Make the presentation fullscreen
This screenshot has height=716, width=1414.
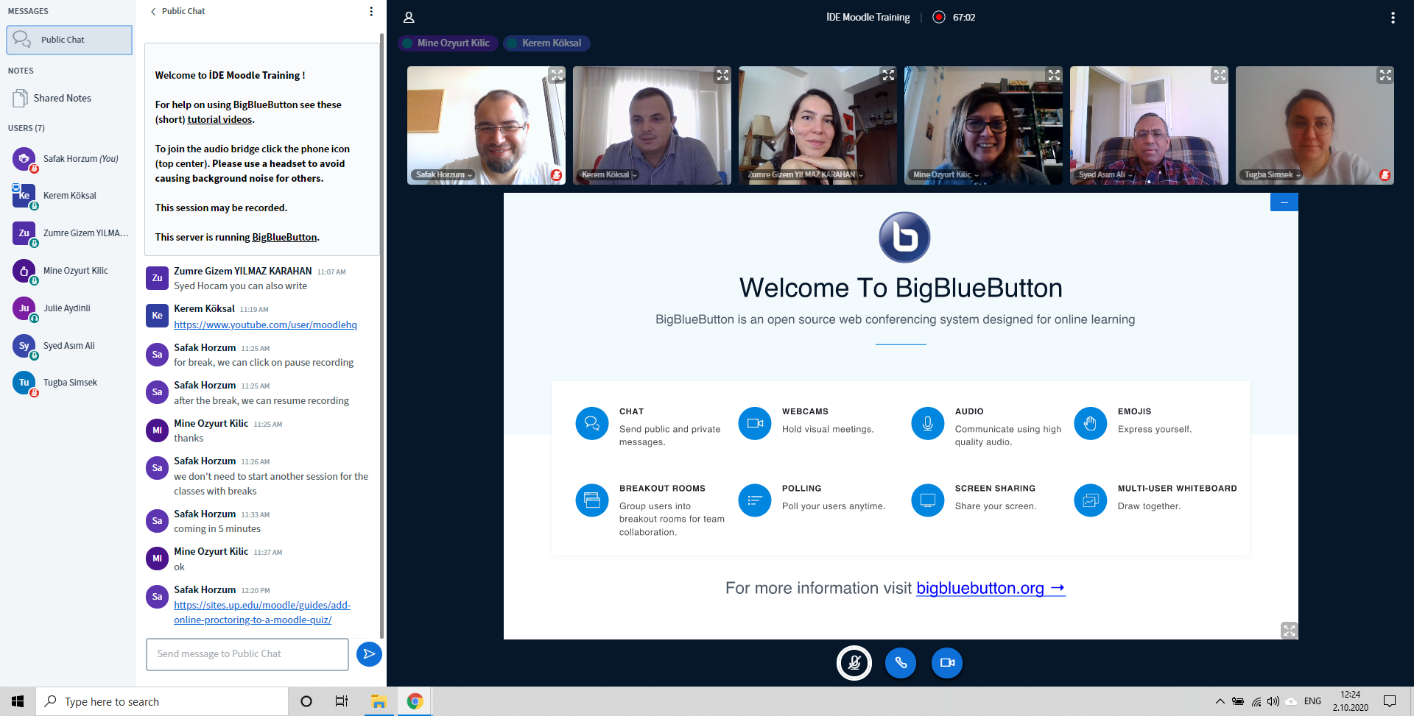click(x=1289, y=631)
